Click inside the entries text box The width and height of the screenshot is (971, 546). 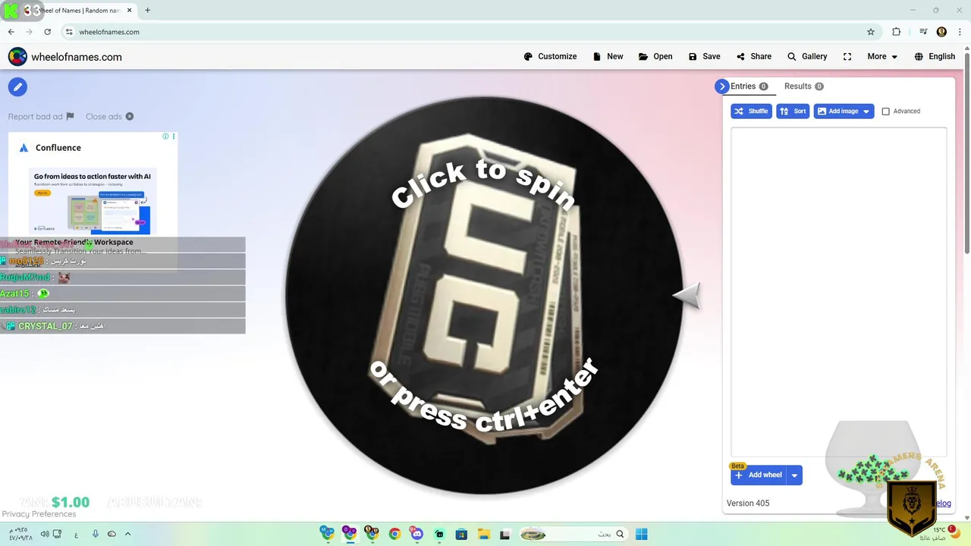point(838,292)
